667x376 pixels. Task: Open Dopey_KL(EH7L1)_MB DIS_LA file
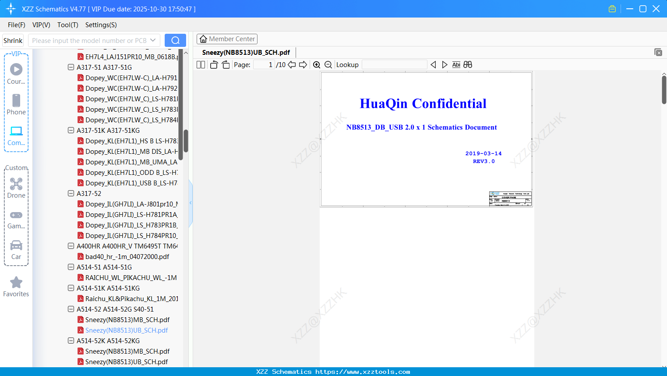point(127,152)
